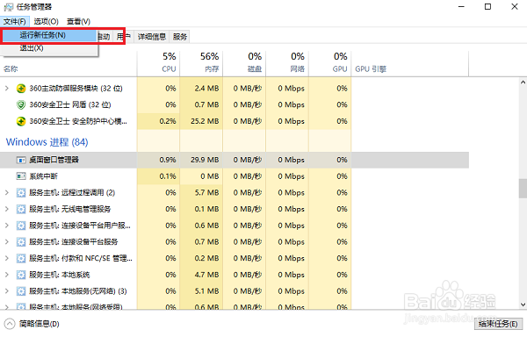Screen dimensions: 527x337
Task: Sort processes by the GPU column header
Action: (330, 64)
